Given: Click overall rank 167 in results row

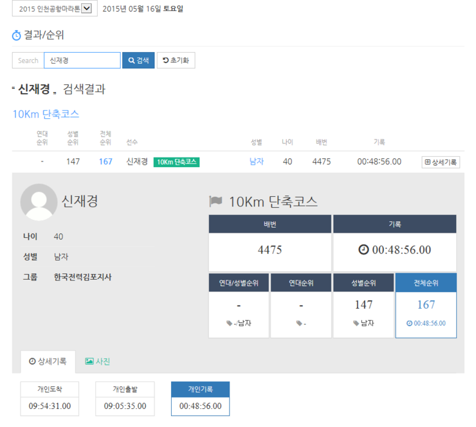Looking at the screenshot, I should point(105,161).
